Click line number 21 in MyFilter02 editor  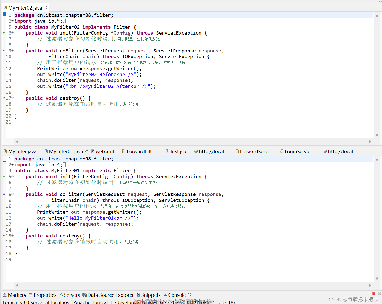9,122
